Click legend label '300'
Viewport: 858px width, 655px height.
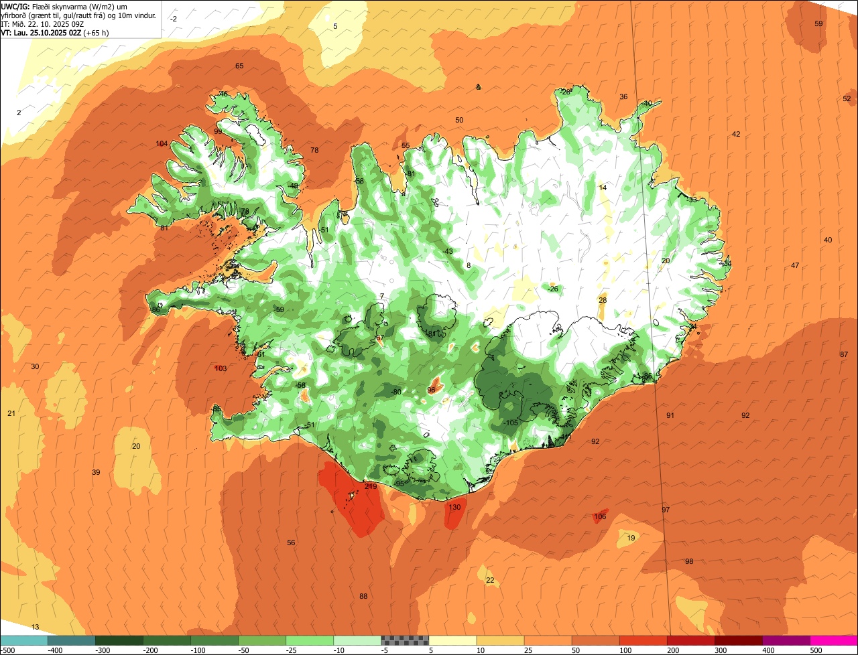click(721, 650)
